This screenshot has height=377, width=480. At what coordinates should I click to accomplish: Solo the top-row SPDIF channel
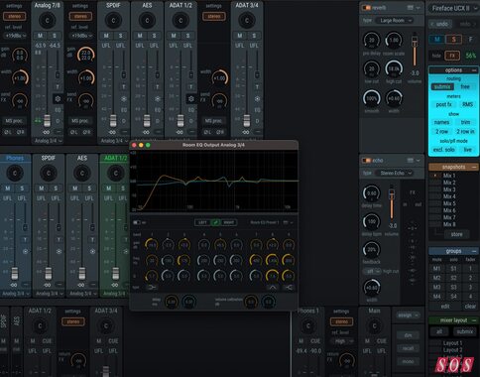tap(120, 36)
